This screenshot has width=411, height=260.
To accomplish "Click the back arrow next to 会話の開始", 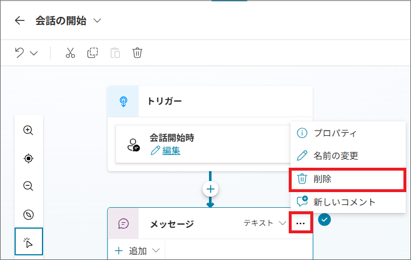I will 20,21.
